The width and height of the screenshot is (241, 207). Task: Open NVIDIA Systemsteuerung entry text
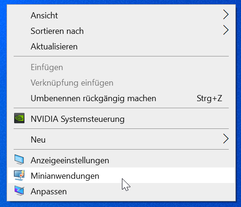click(78, 119)
